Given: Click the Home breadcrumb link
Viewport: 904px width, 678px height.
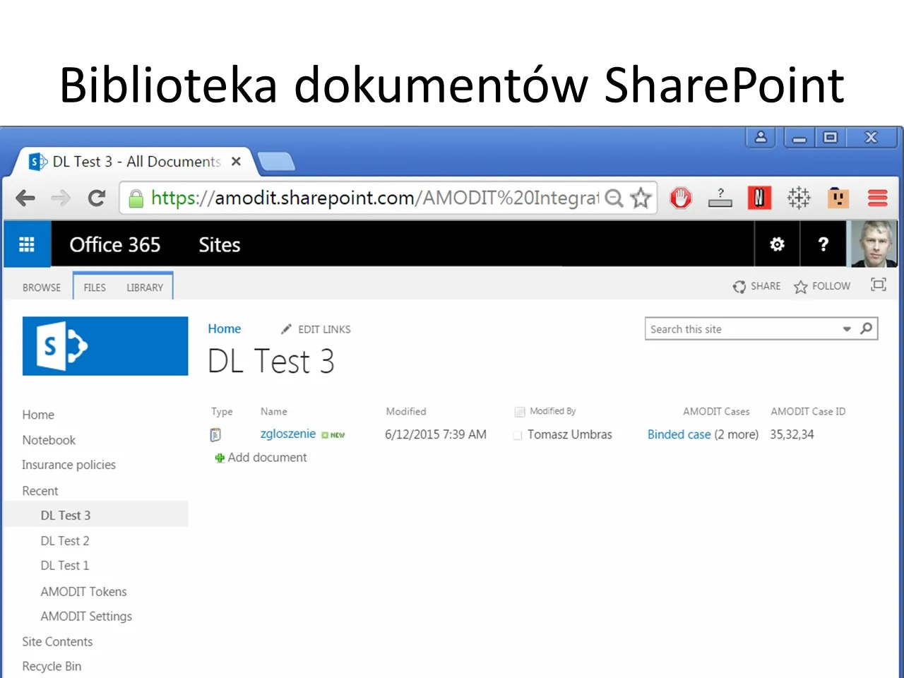Looking at the screenshot, I should [225, 329].
